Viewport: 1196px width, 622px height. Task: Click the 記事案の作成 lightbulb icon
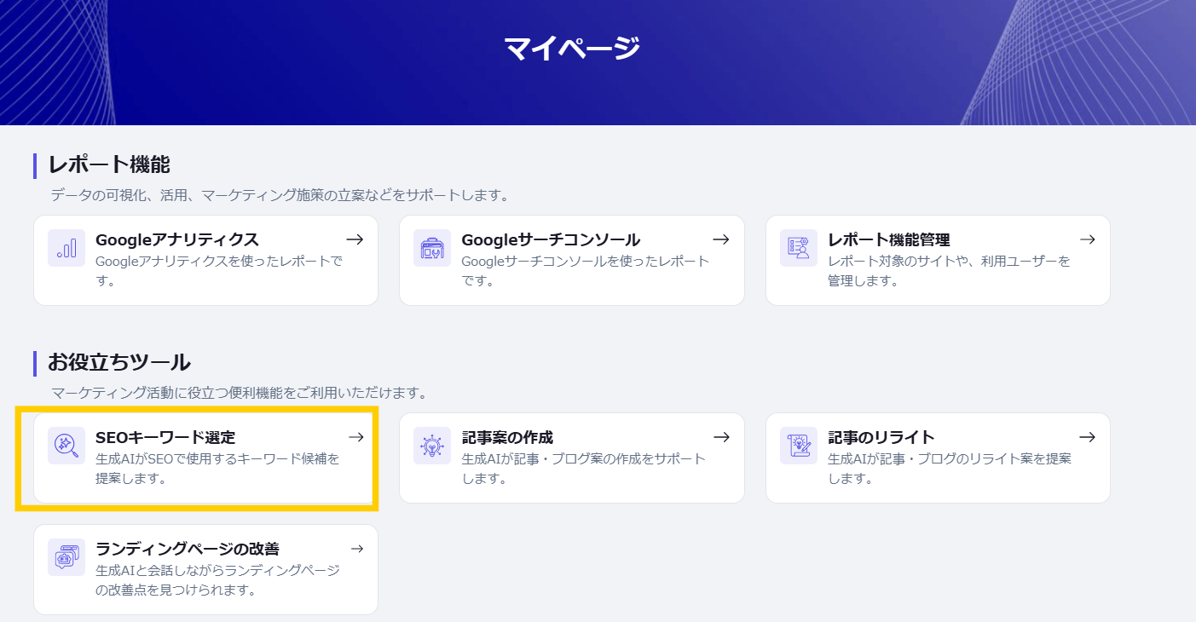(431, 446)
